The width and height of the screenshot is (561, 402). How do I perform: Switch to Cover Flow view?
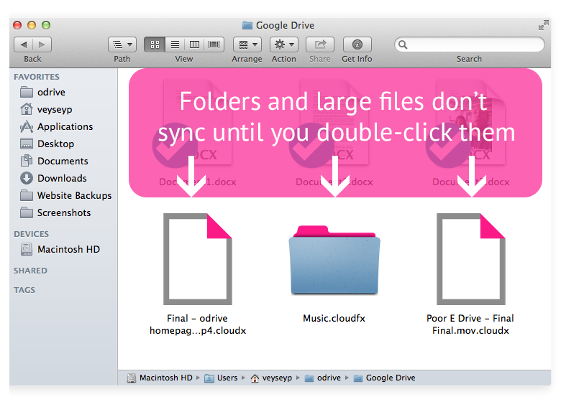click(x=214, y=45)
